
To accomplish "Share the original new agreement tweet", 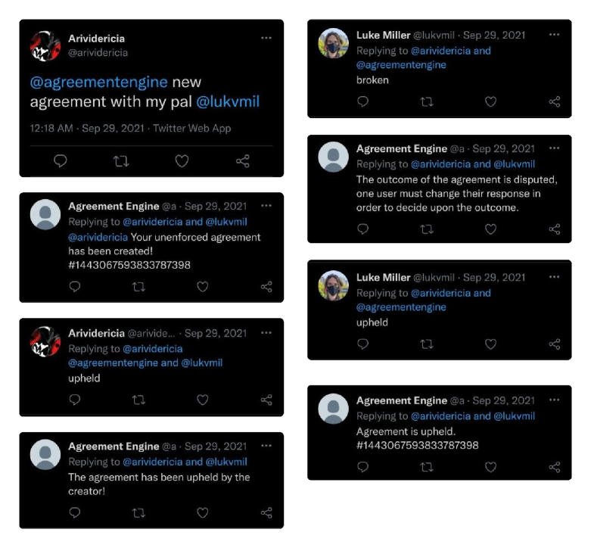I will [242, 161].
